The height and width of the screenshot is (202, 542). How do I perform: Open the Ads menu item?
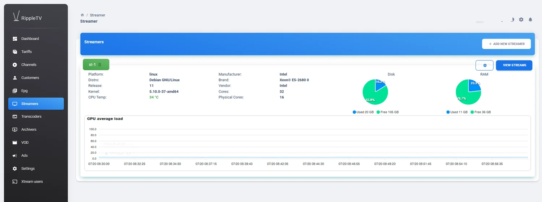pos(36,156)
